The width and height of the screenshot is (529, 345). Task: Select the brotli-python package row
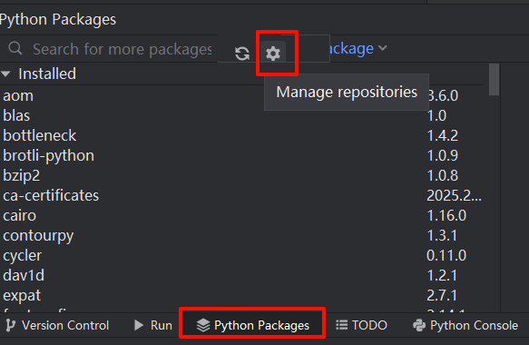tap(241, 155)
